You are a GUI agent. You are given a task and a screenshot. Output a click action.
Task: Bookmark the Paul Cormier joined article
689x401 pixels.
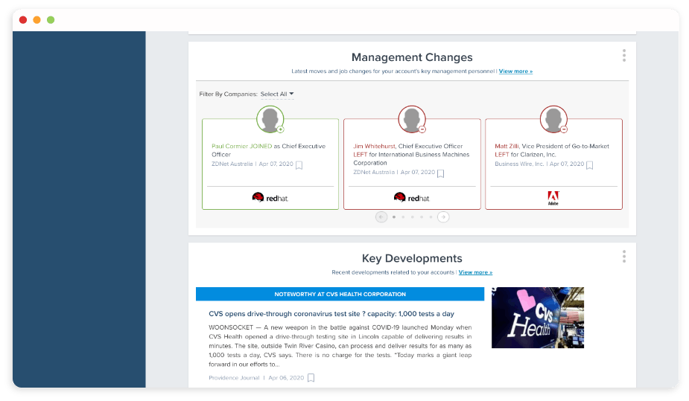pyautogui.click(x=299, y=165)
